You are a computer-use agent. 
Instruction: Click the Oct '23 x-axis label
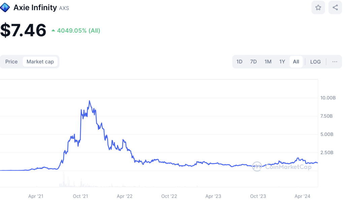point(258,196)
